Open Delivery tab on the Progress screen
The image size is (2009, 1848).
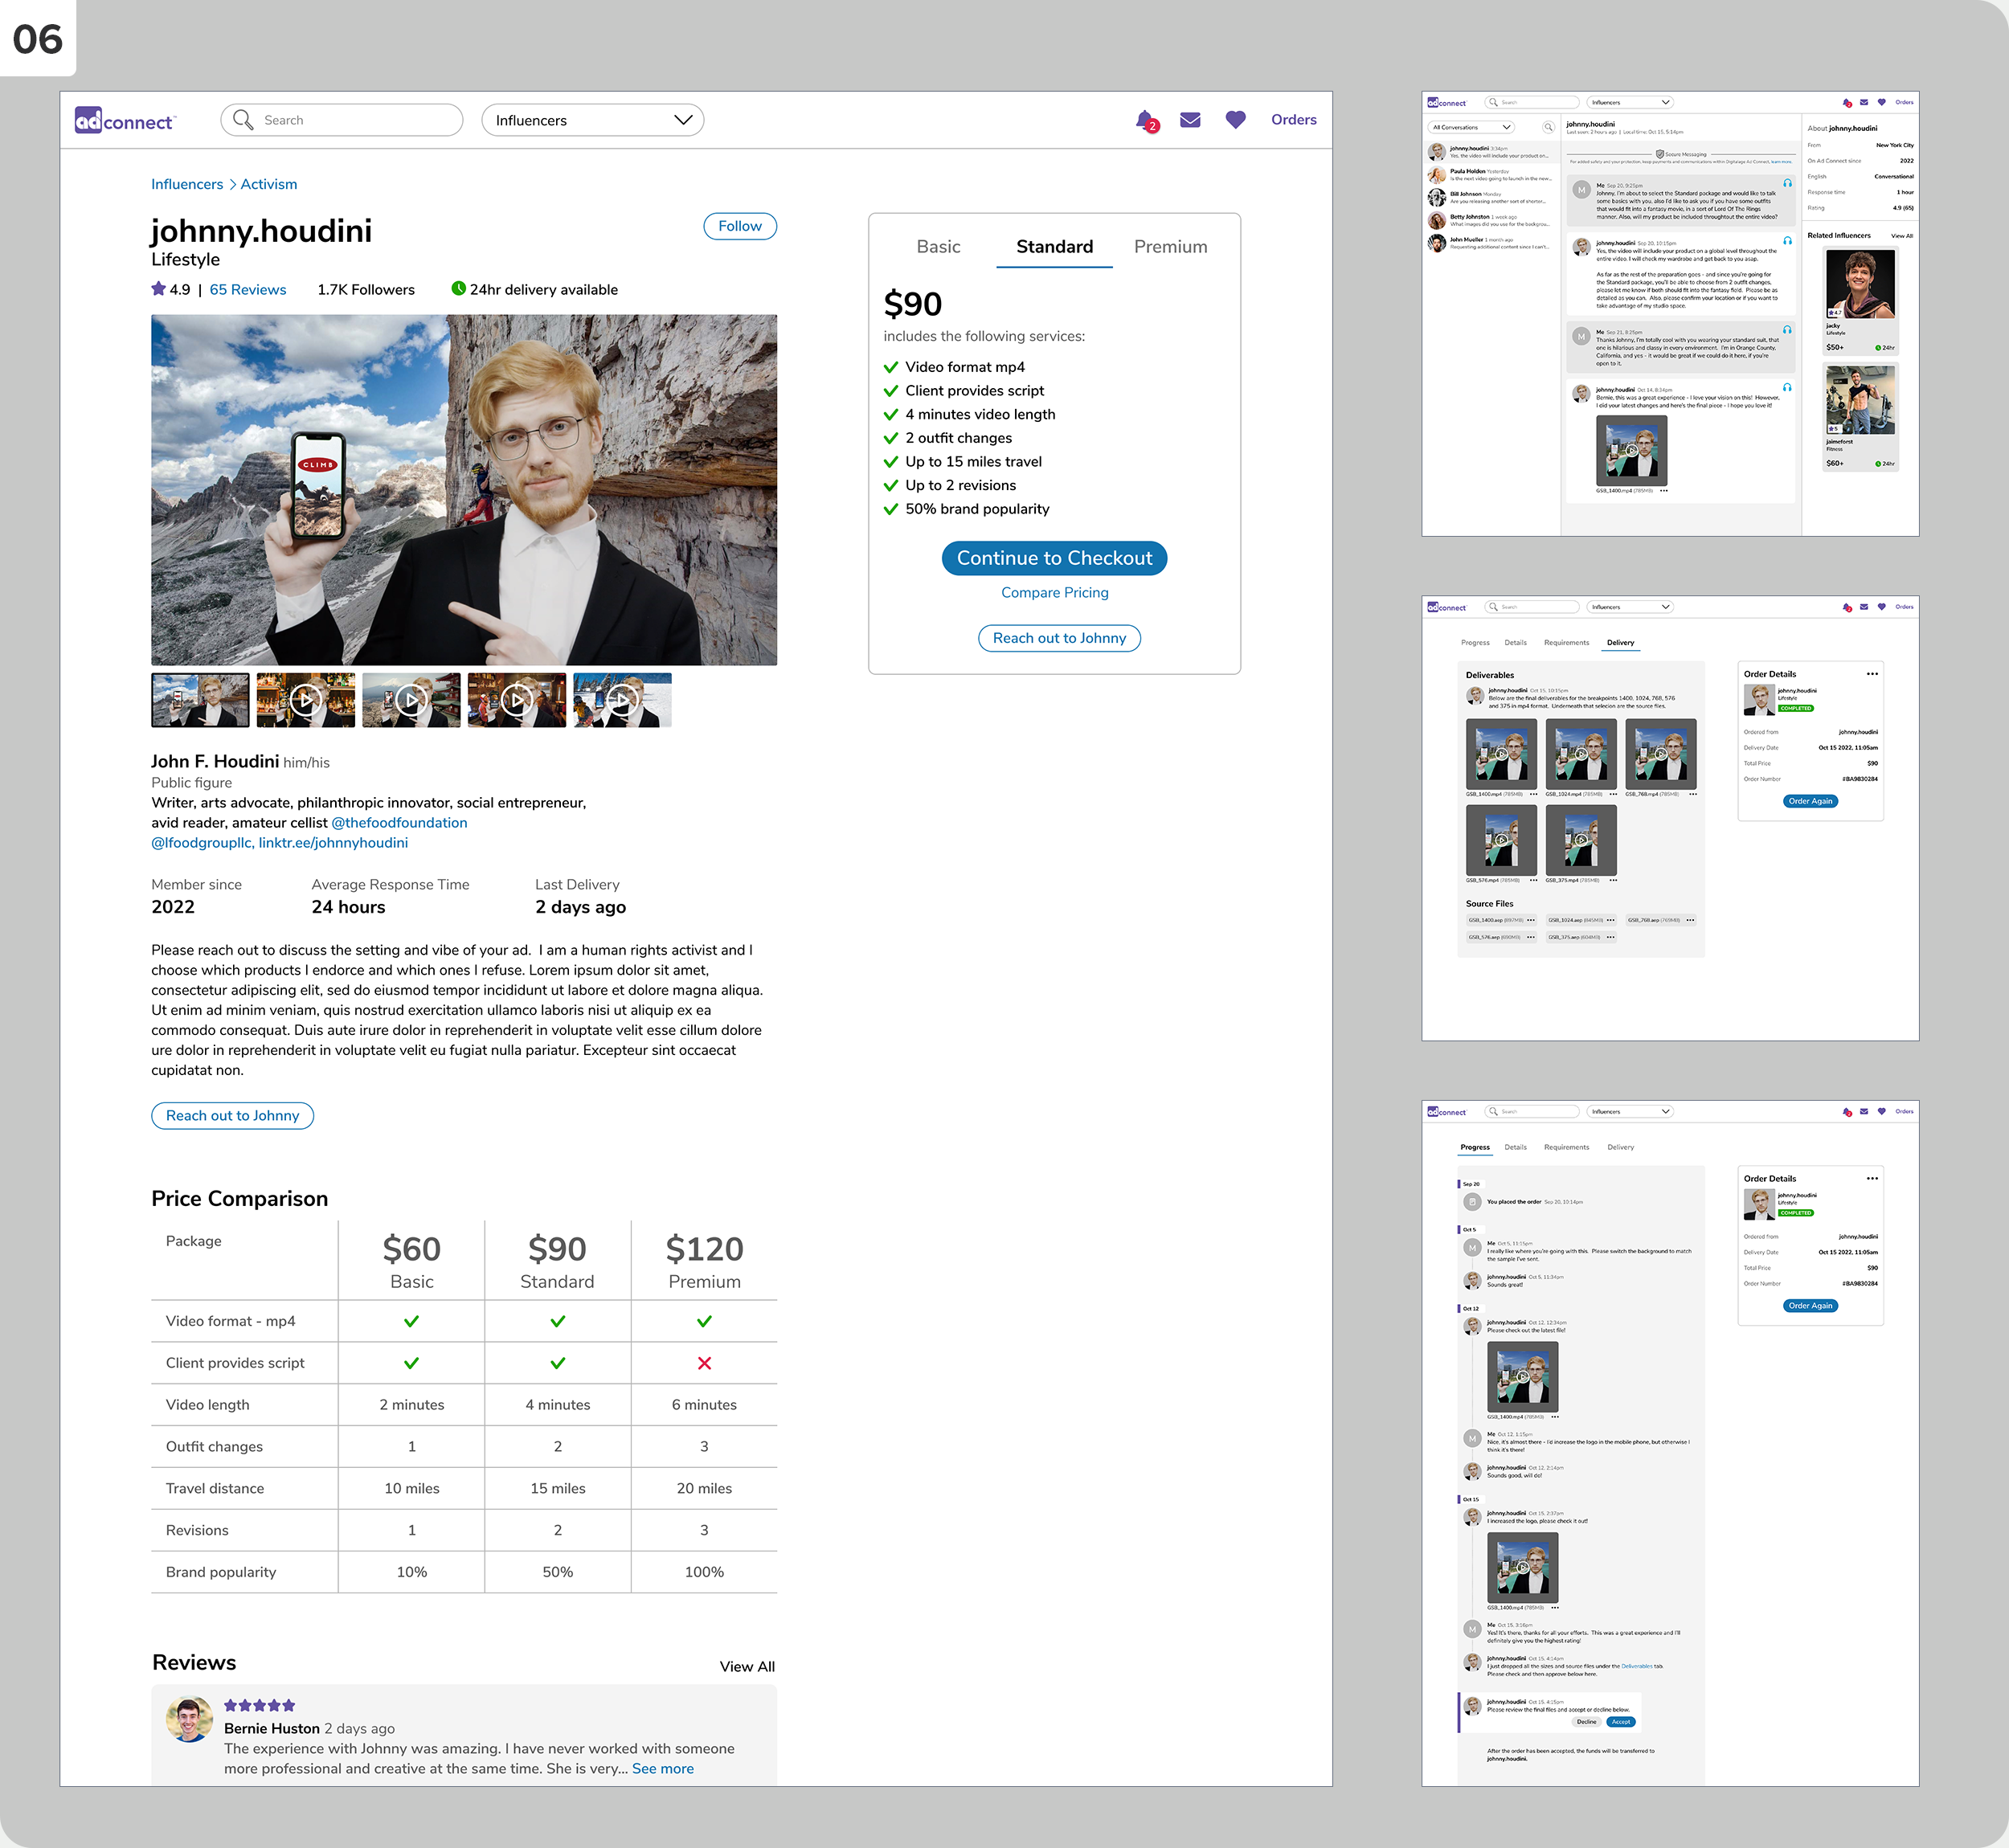pos(1620,1147)
